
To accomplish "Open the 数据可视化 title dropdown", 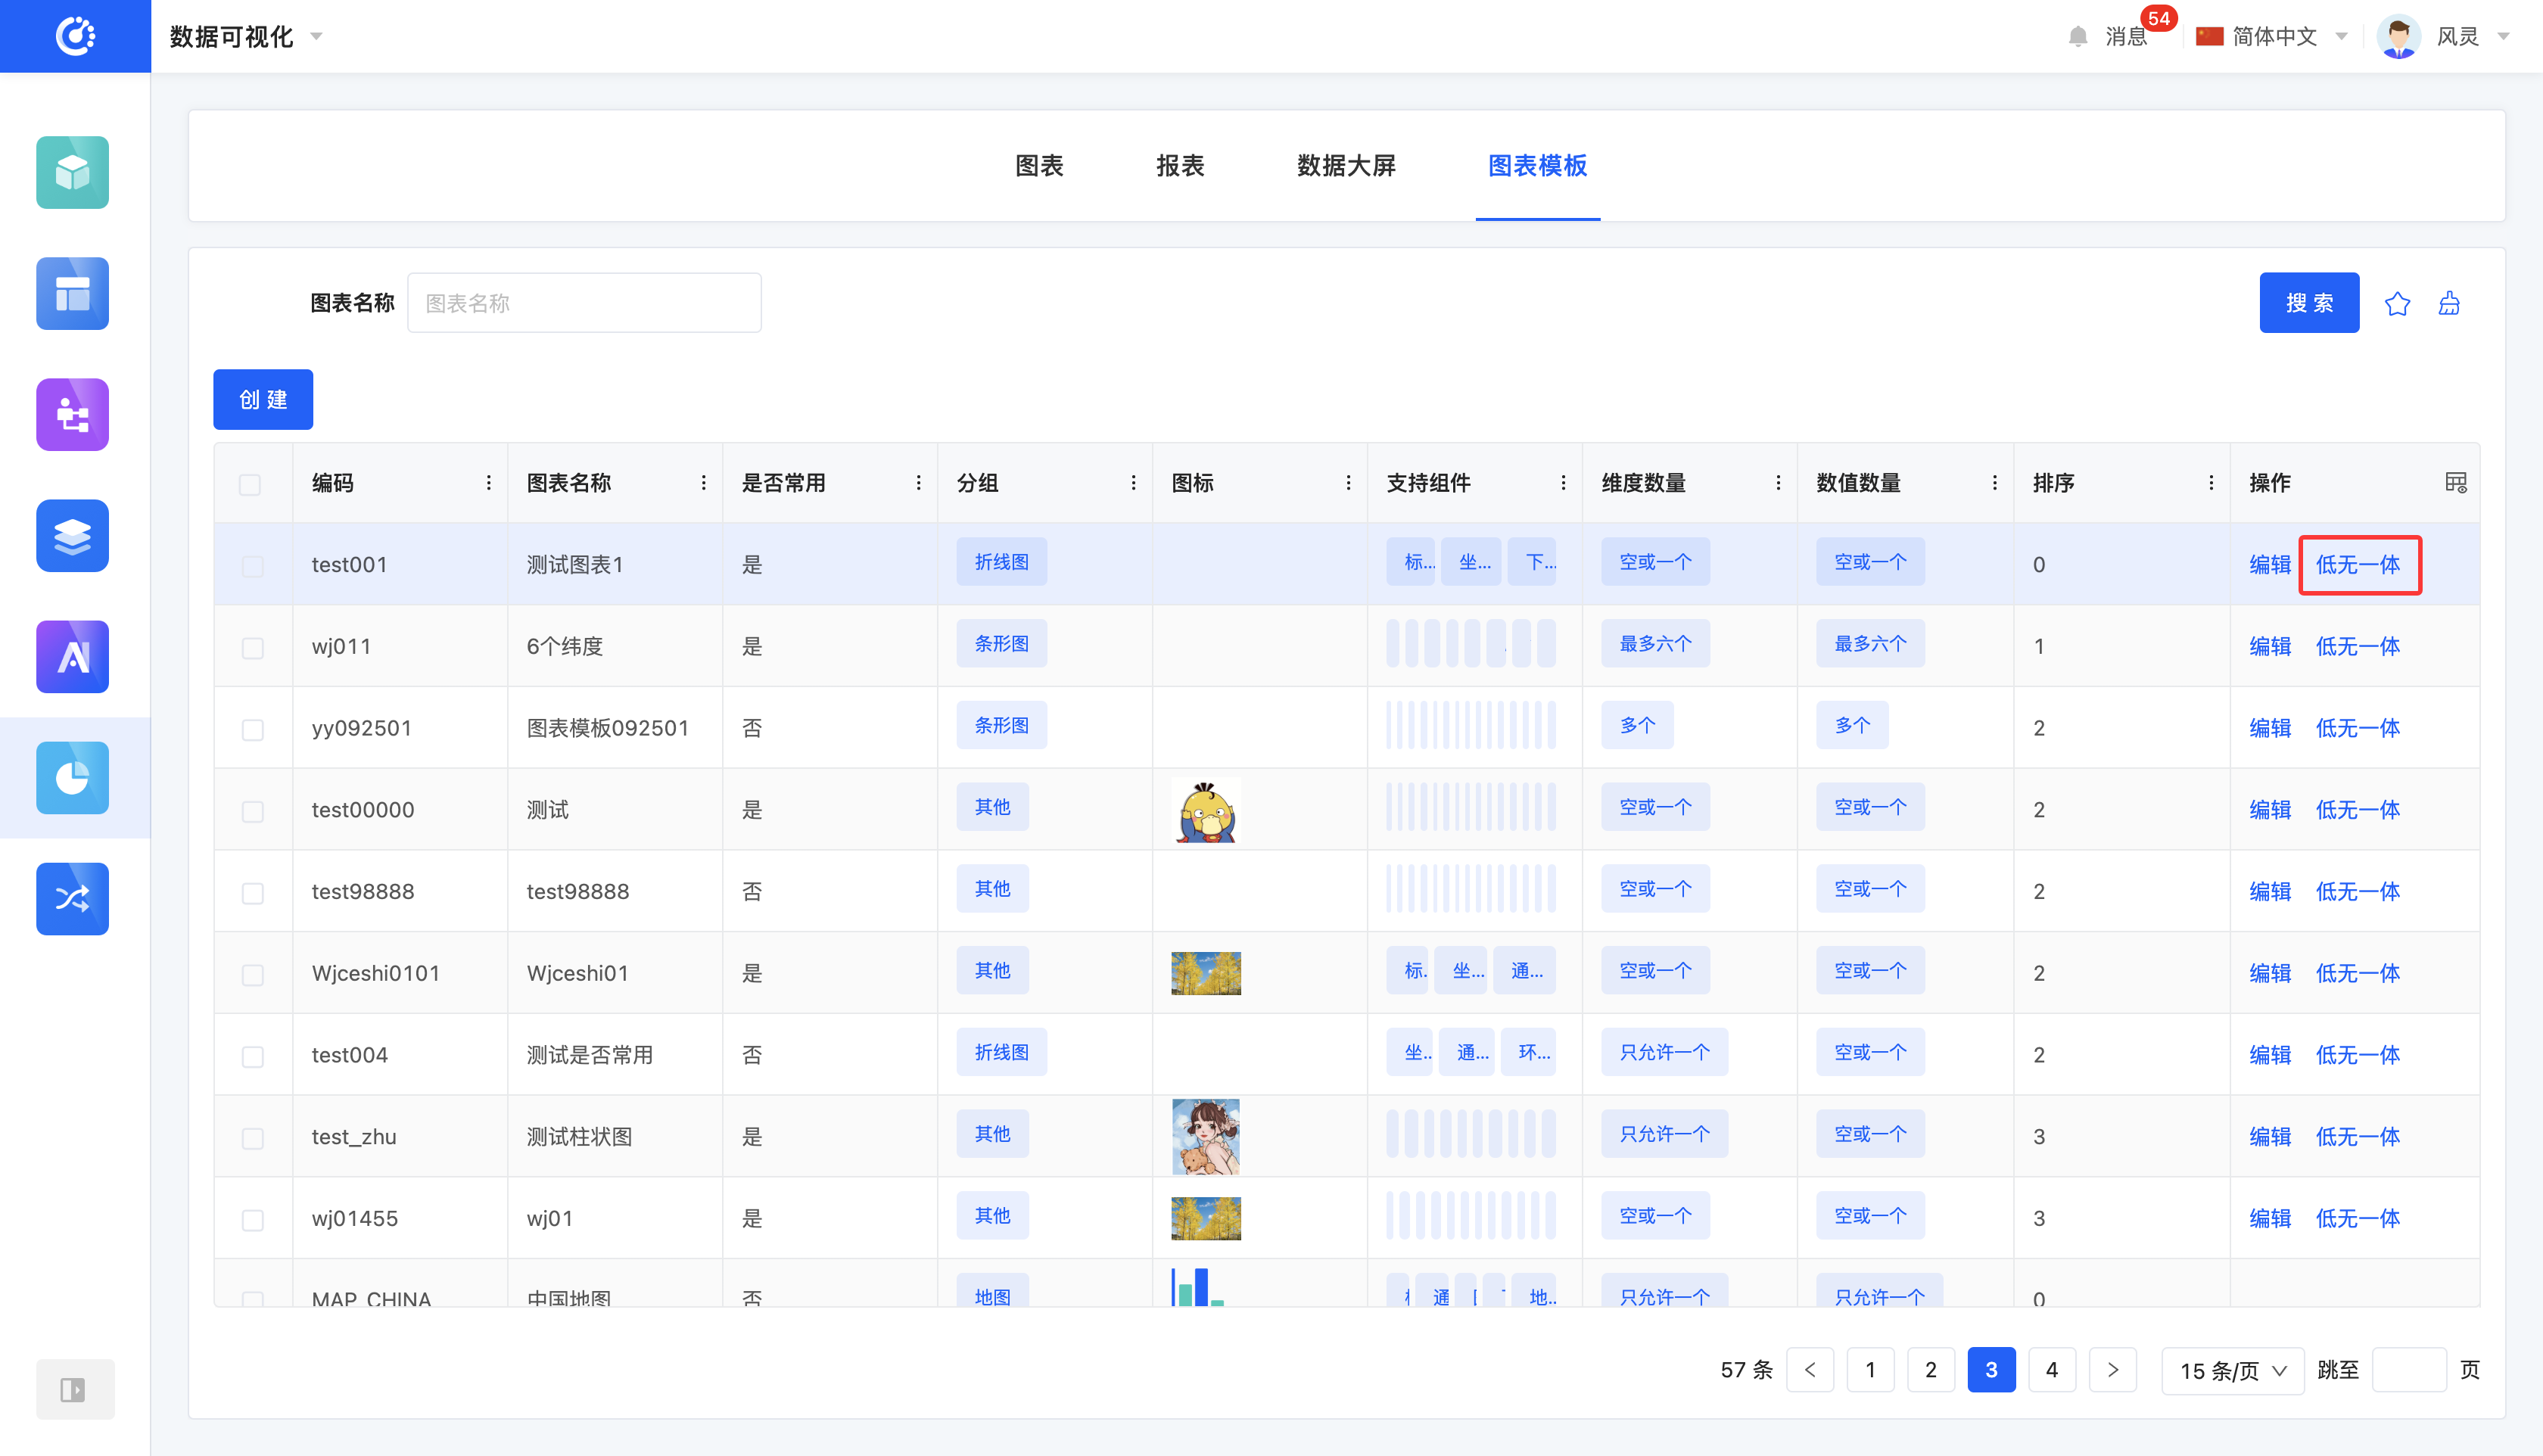I will point(246,37).
